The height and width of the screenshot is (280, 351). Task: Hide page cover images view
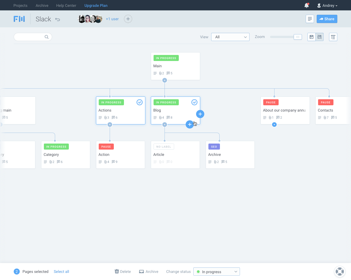click(319, 37)
